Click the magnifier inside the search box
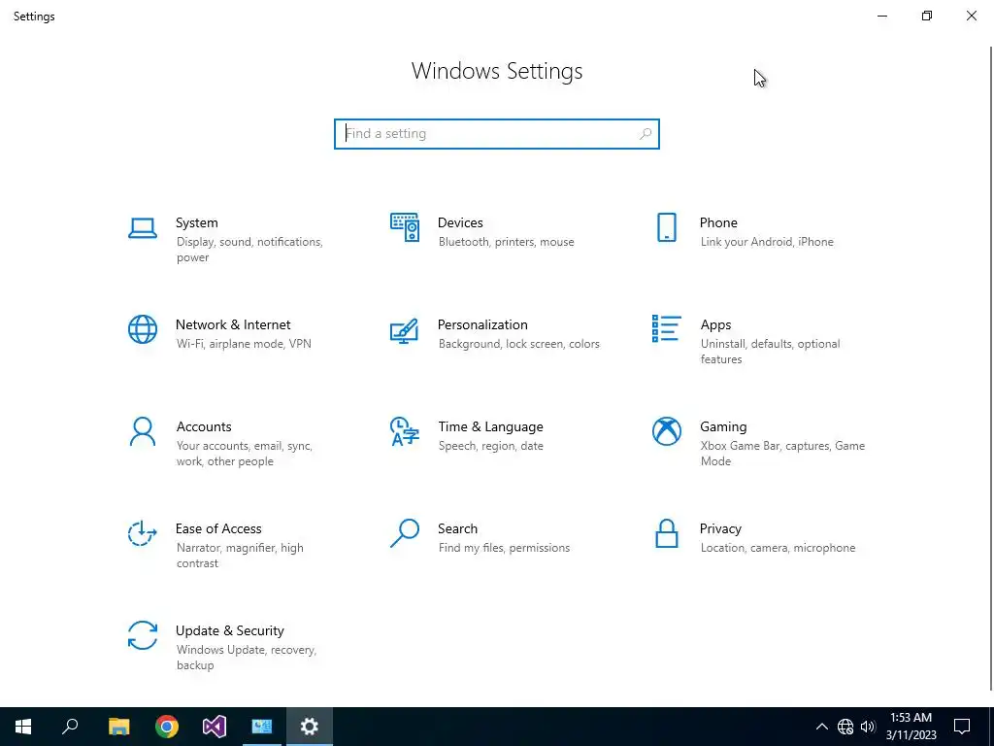994x746 pixels. pos(646,134)
